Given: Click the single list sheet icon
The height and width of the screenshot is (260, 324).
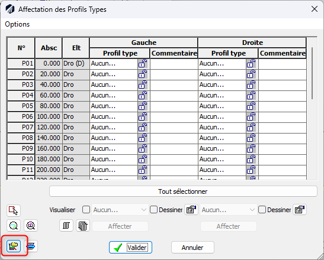Looking at the screenshot, I should click(x=66, y=226).
